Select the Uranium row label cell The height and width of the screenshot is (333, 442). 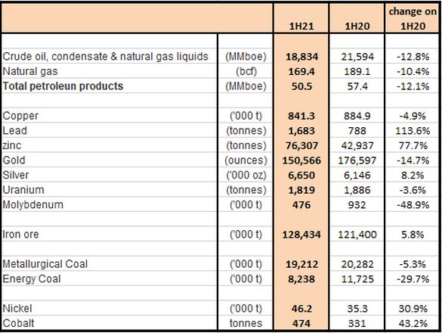[x=110, y=190]
